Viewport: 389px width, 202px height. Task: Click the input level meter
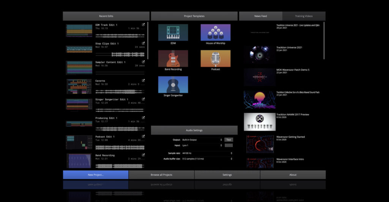click(x=229, y=145)
